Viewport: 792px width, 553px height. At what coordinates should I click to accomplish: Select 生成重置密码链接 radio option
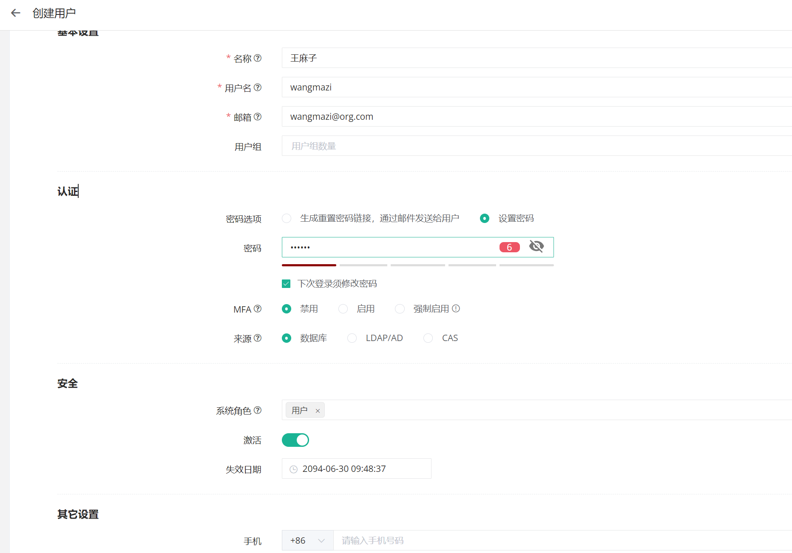[287, 218]
